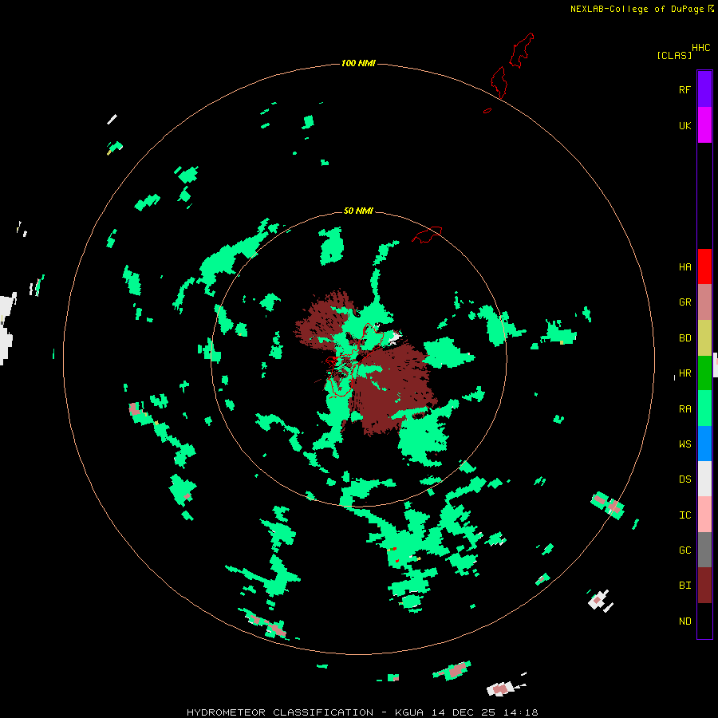Click the RA legend label
The height and width of the screenshot is (718, 718).
click(684, 409)
